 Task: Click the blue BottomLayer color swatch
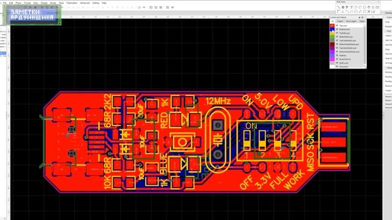[x=332, y=29]
